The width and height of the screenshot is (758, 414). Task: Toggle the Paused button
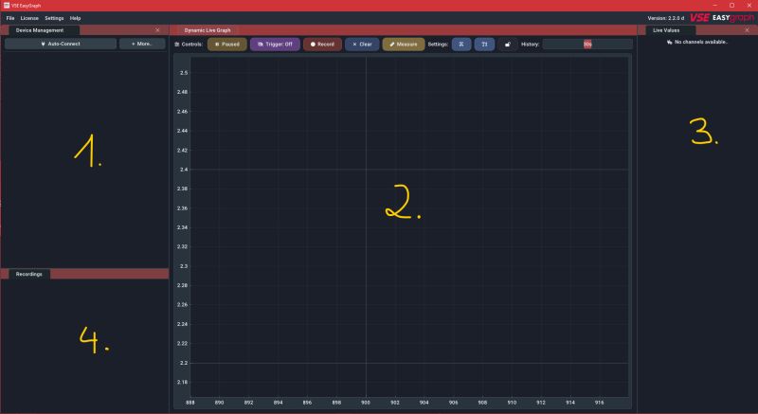tap(227, 44)
